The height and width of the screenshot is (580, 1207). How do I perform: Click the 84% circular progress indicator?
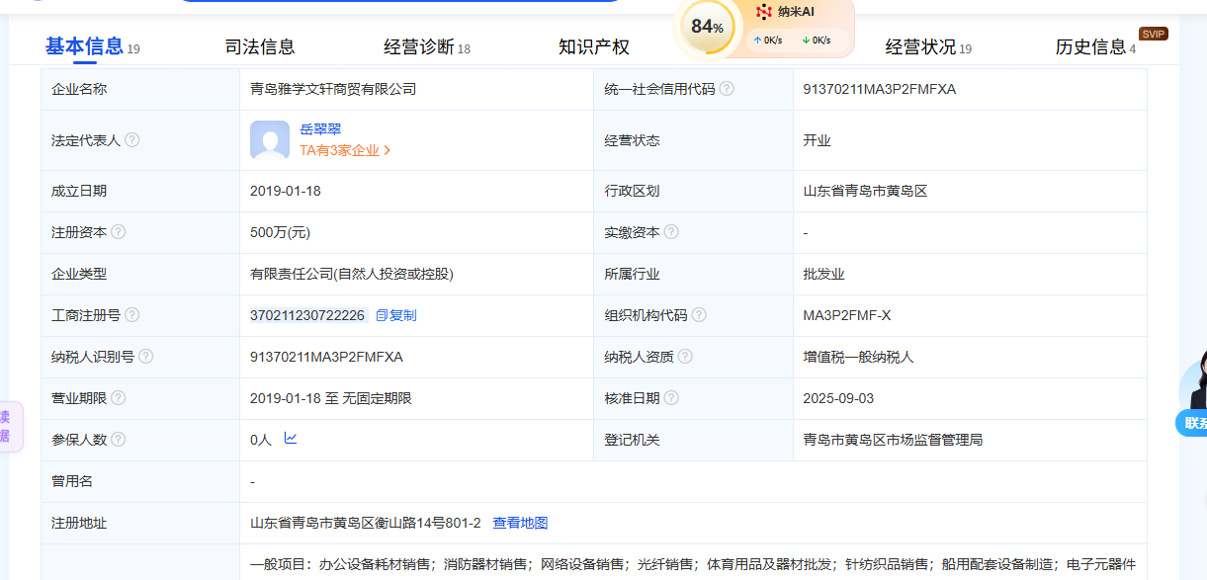tap(707, 28)
